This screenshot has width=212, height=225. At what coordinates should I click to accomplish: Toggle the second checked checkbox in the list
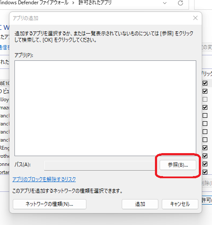[x=205, y=91]
